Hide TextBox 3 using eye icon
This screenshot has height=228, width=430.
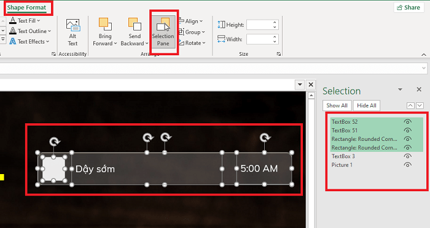click(408, 156)
